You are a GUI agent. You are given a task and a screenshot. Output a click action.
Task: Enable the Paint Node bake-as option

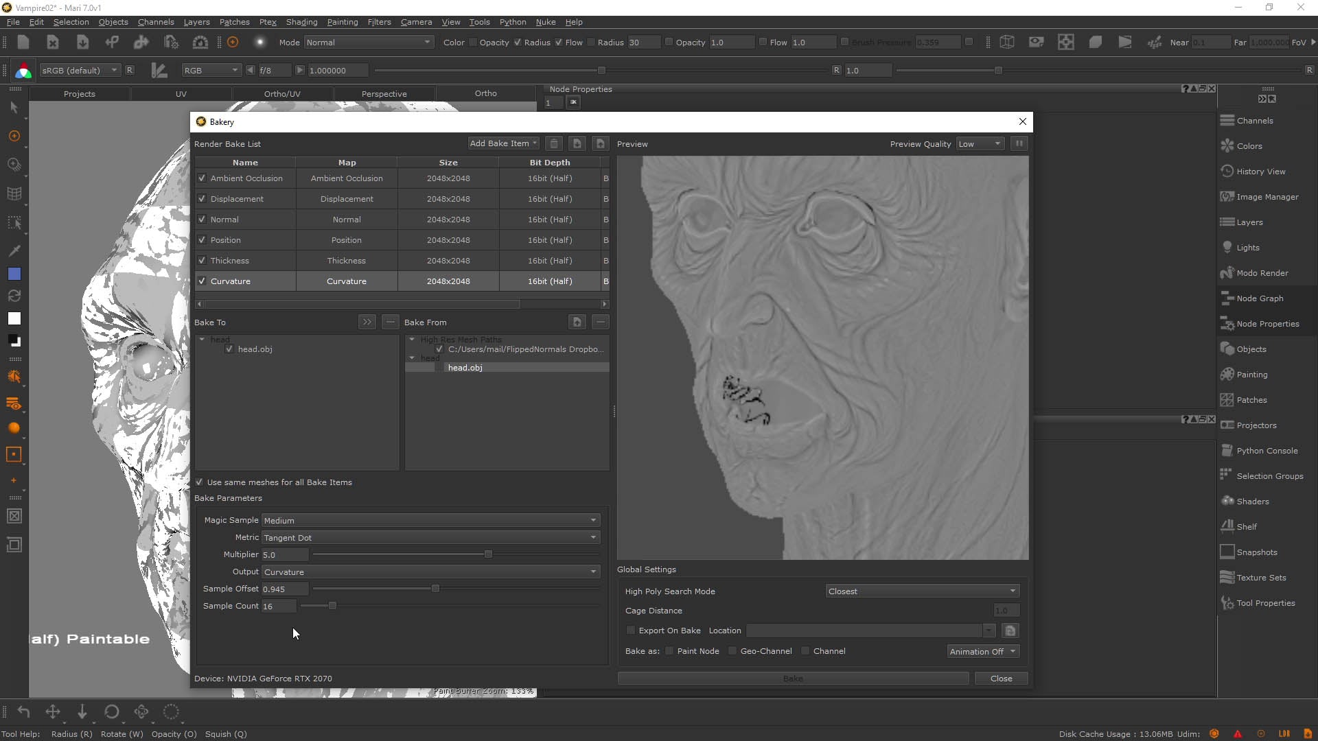669,651
